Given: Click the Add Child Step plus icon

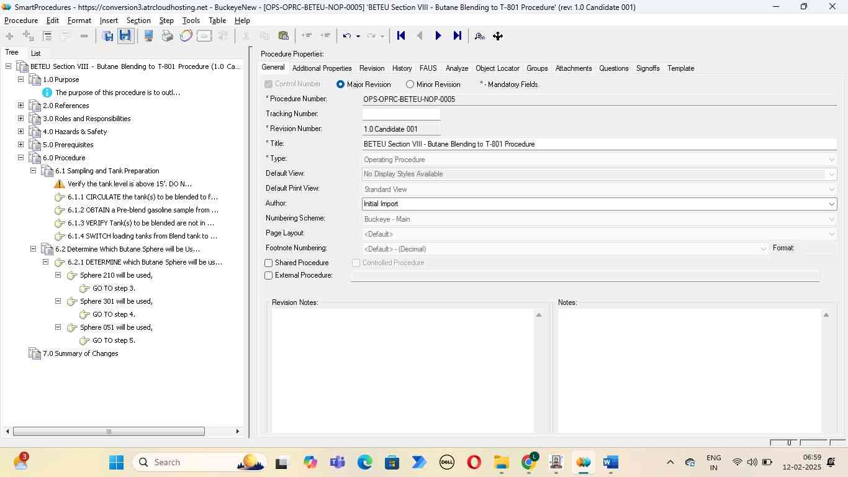Looking at the screenshot, I should (28, 36).
